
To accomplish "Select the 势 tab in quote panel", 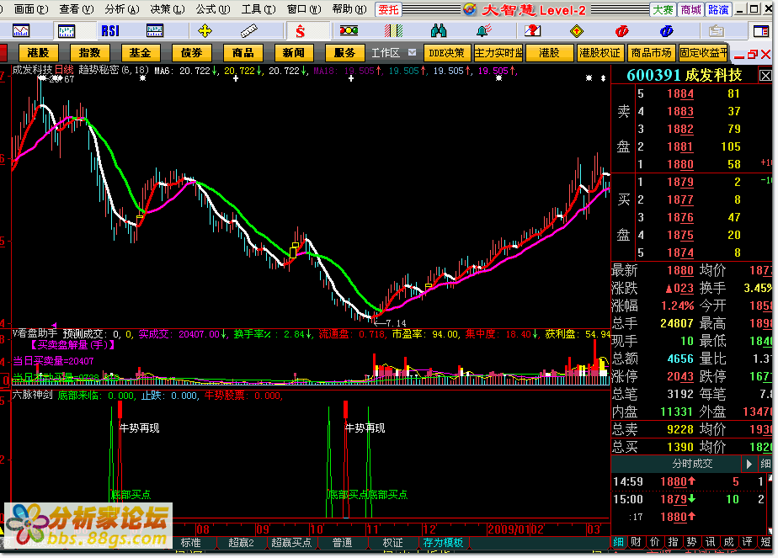I will click(x=691, y=542).
